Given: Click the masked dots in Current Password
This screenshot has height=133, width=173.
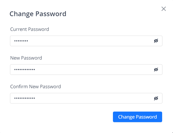Looking at the screenshot, I should click(21, 41).
